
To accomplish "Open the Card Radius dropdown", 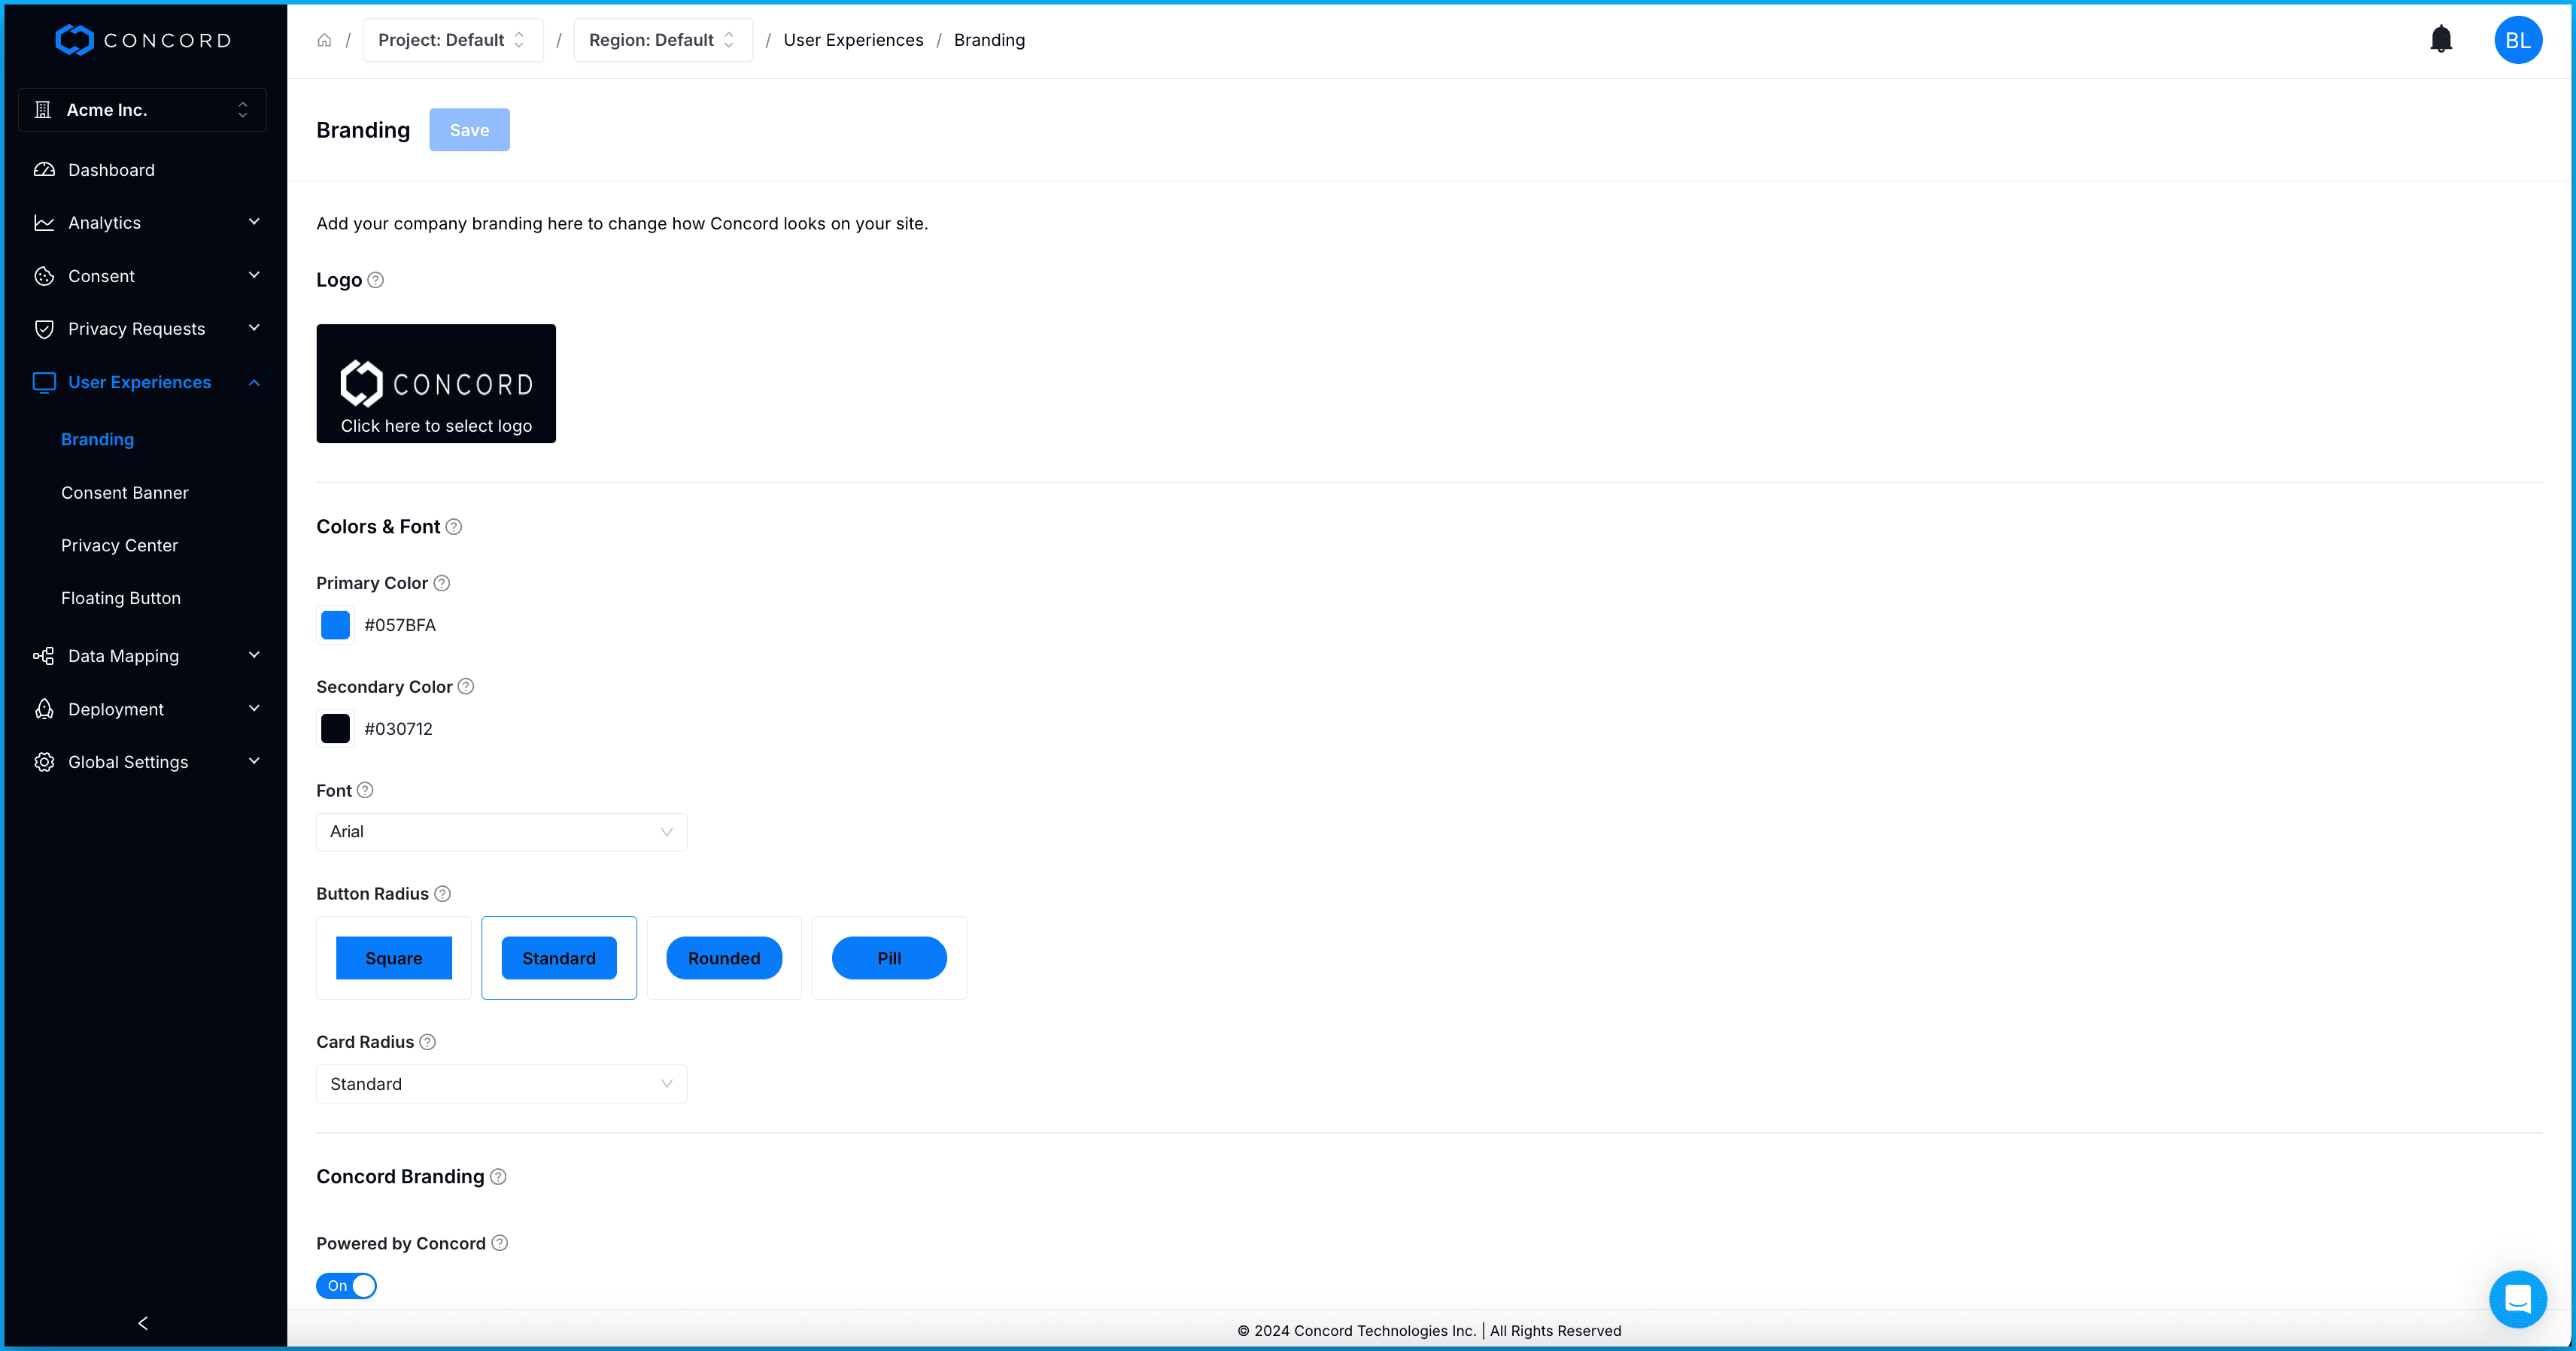I will (501, 1084).
